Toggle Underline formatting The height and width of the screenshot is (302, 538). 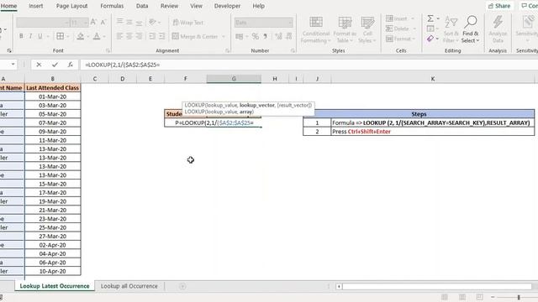[x=40, y=36]
